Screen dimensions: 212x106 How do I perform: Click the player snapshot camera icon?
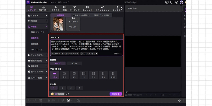[170, 95]
